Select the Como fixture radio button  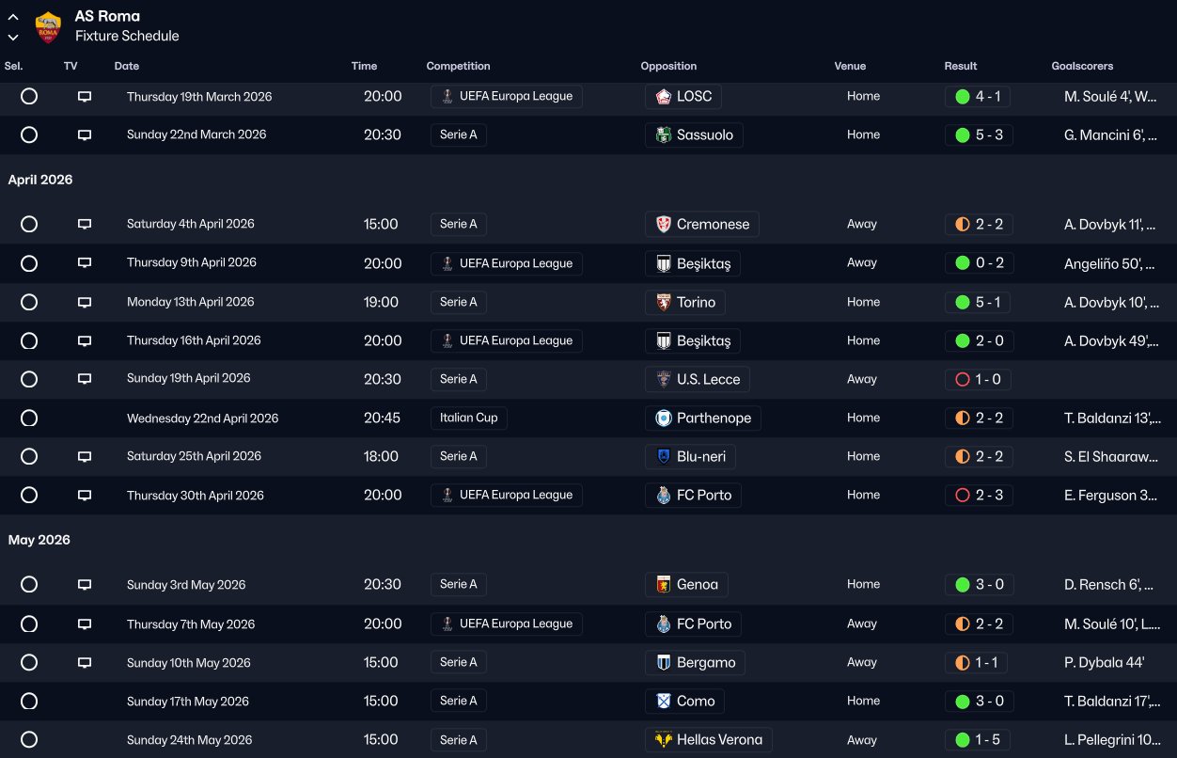tap(29, 701)
